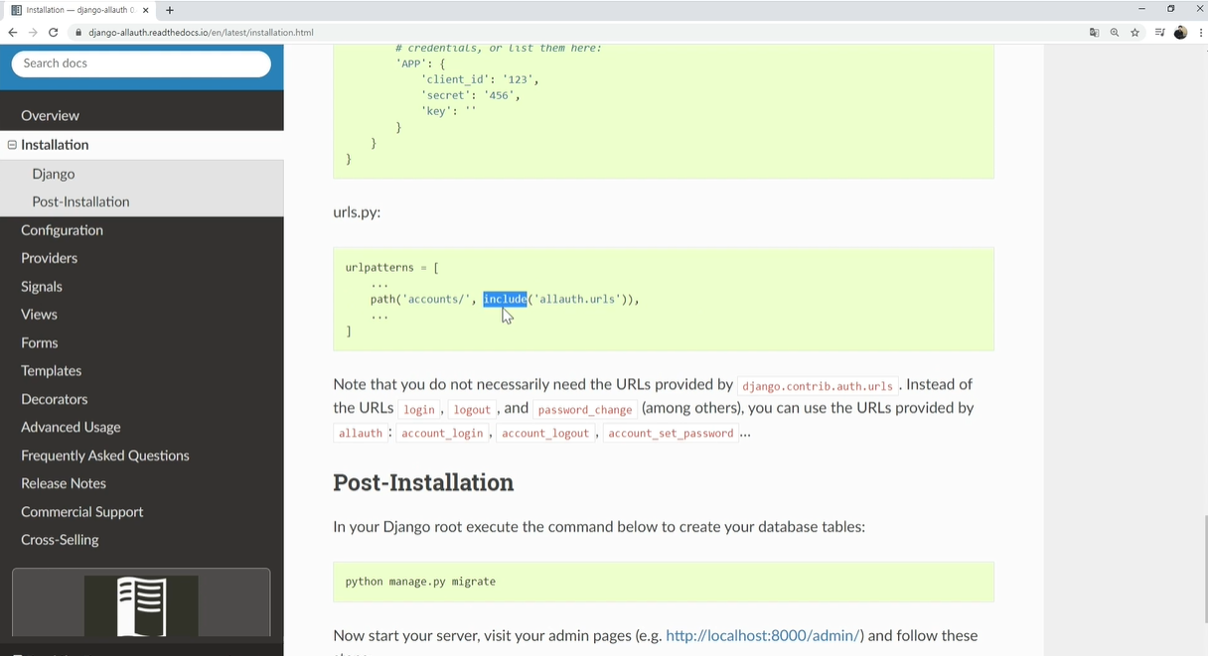The width and height of the screenshot is (1208, 656).
Task: Click the Post-Installation heading
Action: pyautogui.click(x=423, y=482)
